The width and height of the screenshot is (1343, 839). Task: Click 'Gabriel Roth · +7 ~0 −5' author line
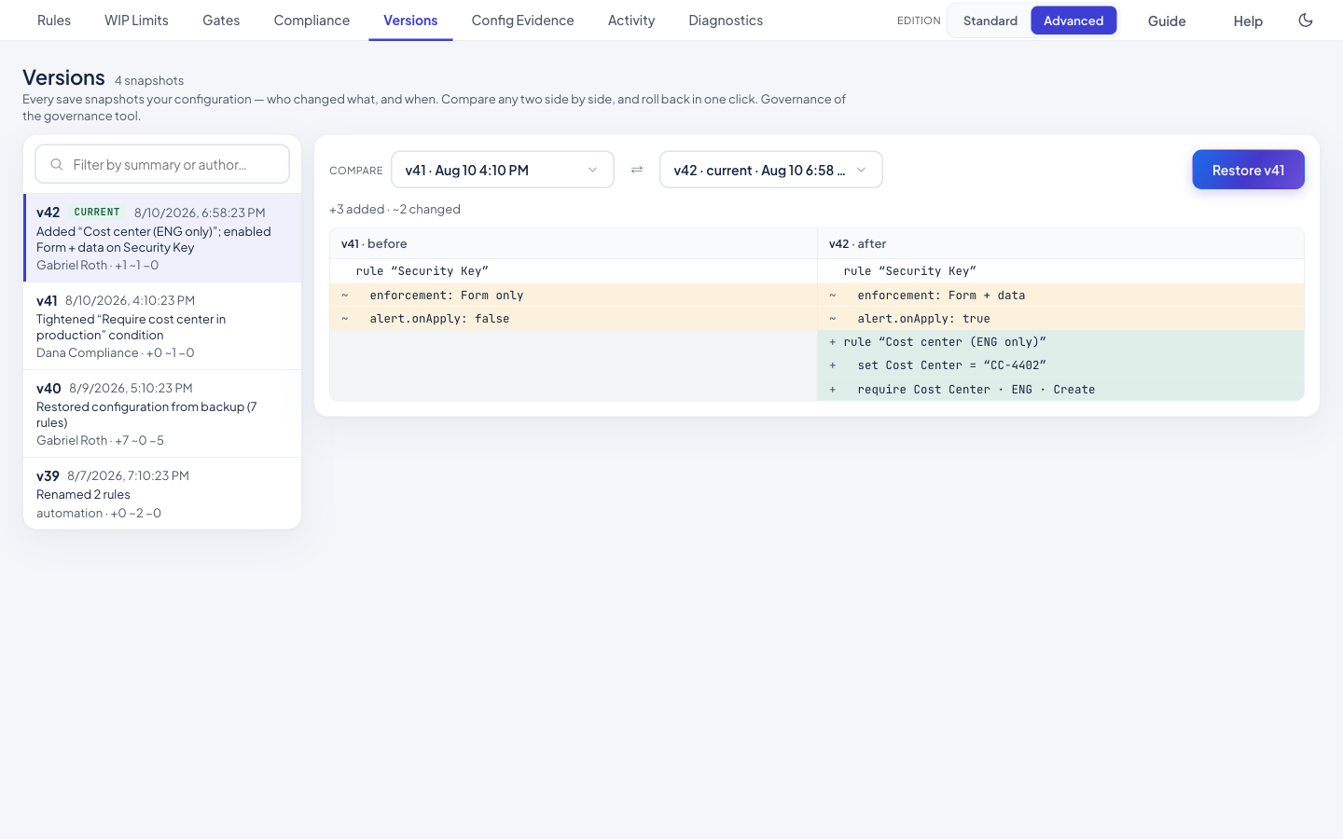pos(100,440)
